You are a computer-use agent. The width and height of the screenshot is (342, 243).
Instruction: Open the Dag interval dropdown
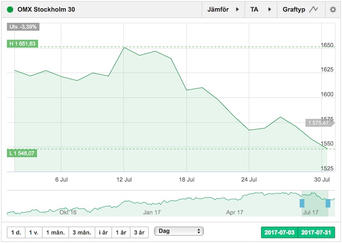179,231
